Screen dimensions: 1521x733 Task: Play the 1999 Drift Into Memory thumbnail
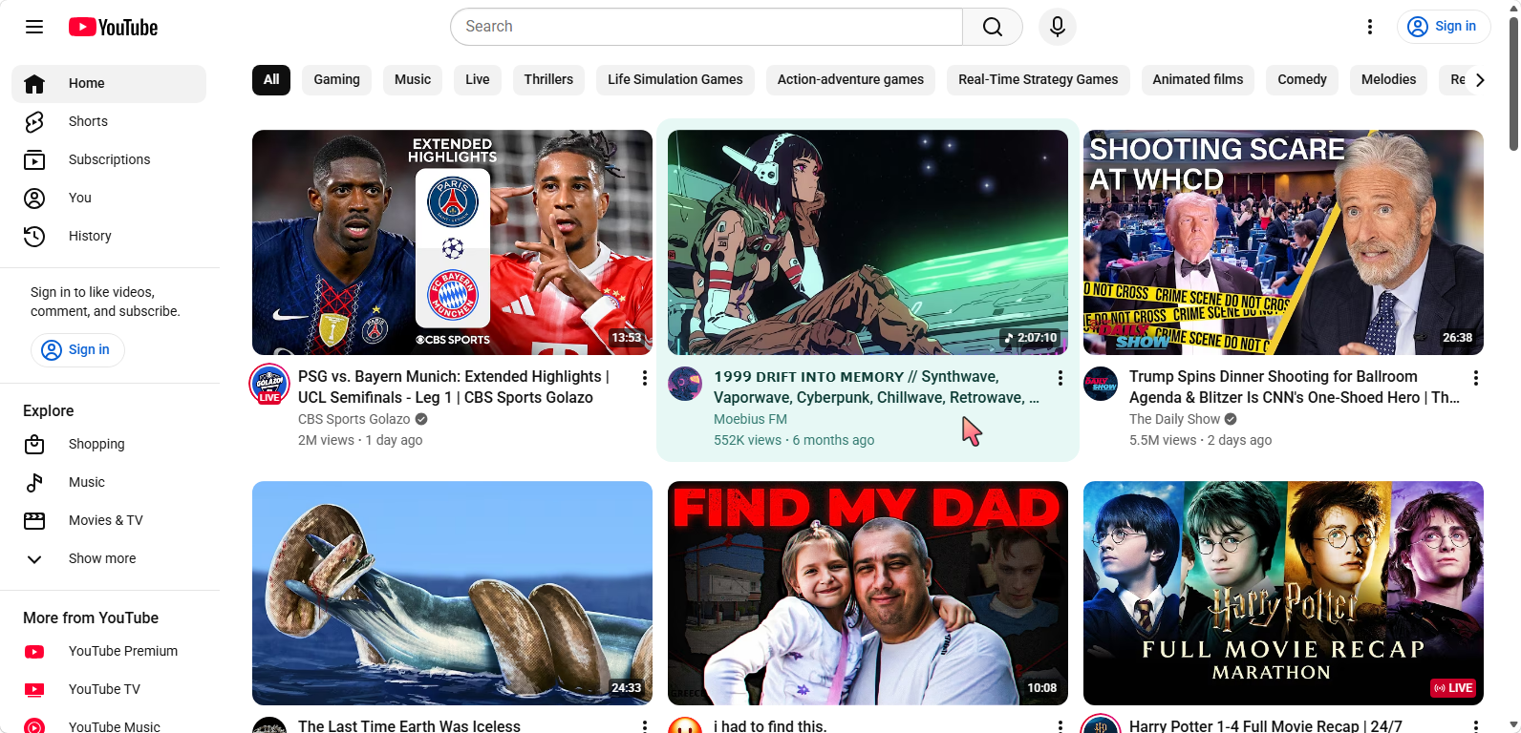(868, 242)
